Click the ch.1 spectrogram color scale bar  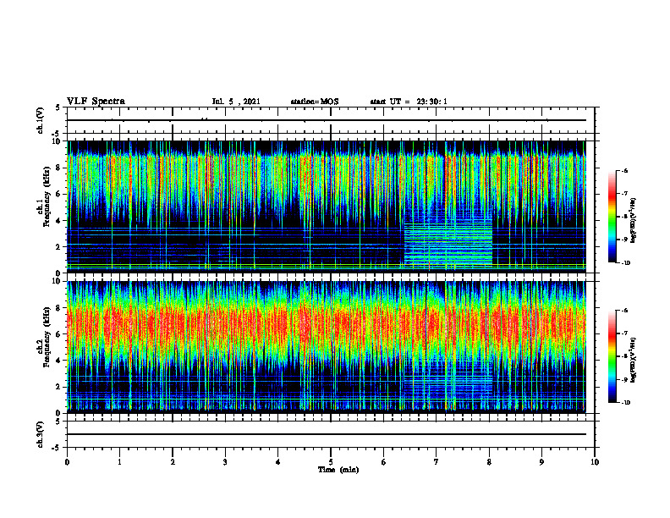point(612,217)
